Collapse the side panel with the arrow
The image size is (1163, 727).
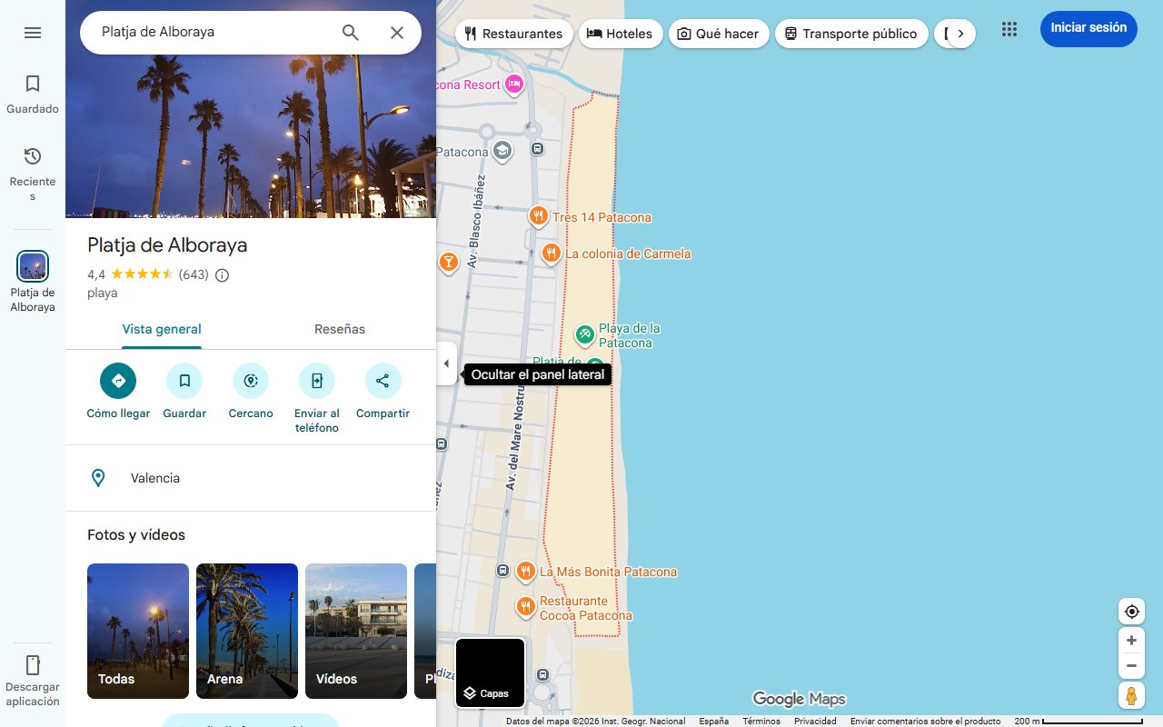pyautogui.click(x=446, y=363)
